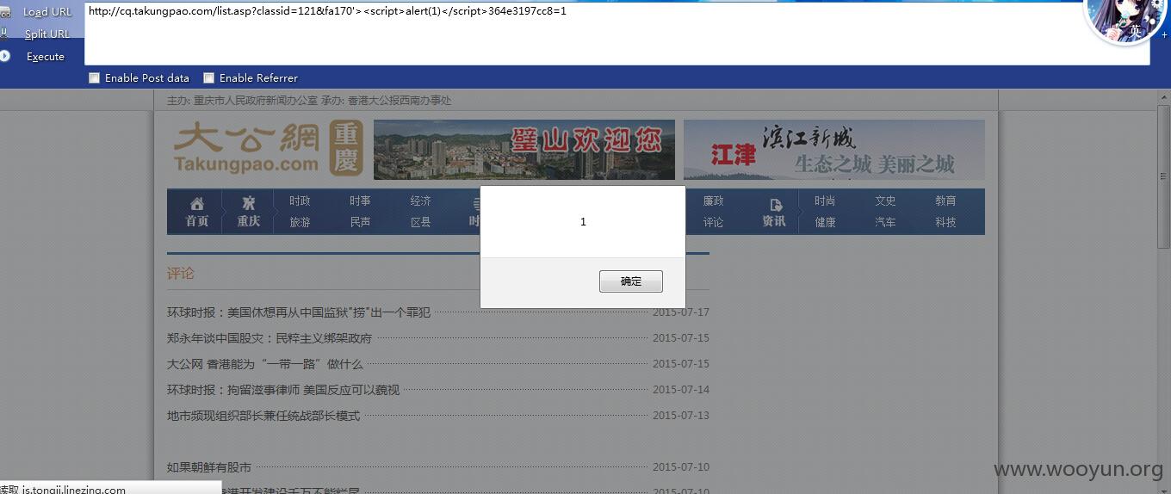Open the 时尚 nav item

pyautogui.click(x=825, y=201)
